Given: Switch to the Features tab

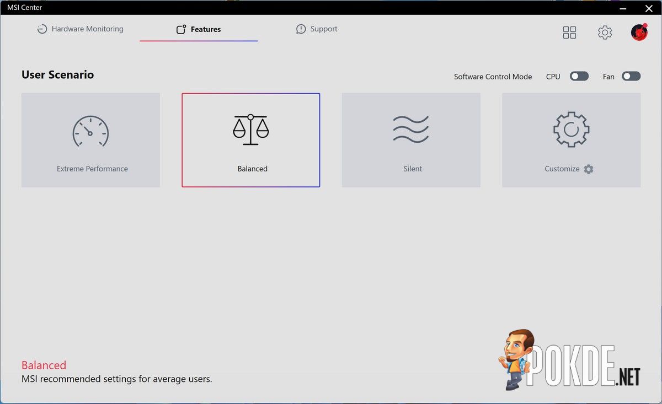Looking at the screenshot, I should click(x=199, y=30).
